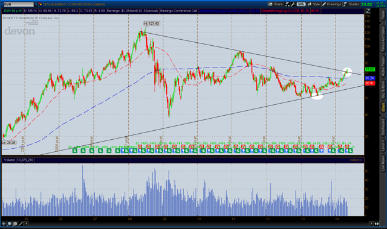Viewport: 387px width, 229px height.
Task: Open the Style dropdown menu
Action: 314,4
